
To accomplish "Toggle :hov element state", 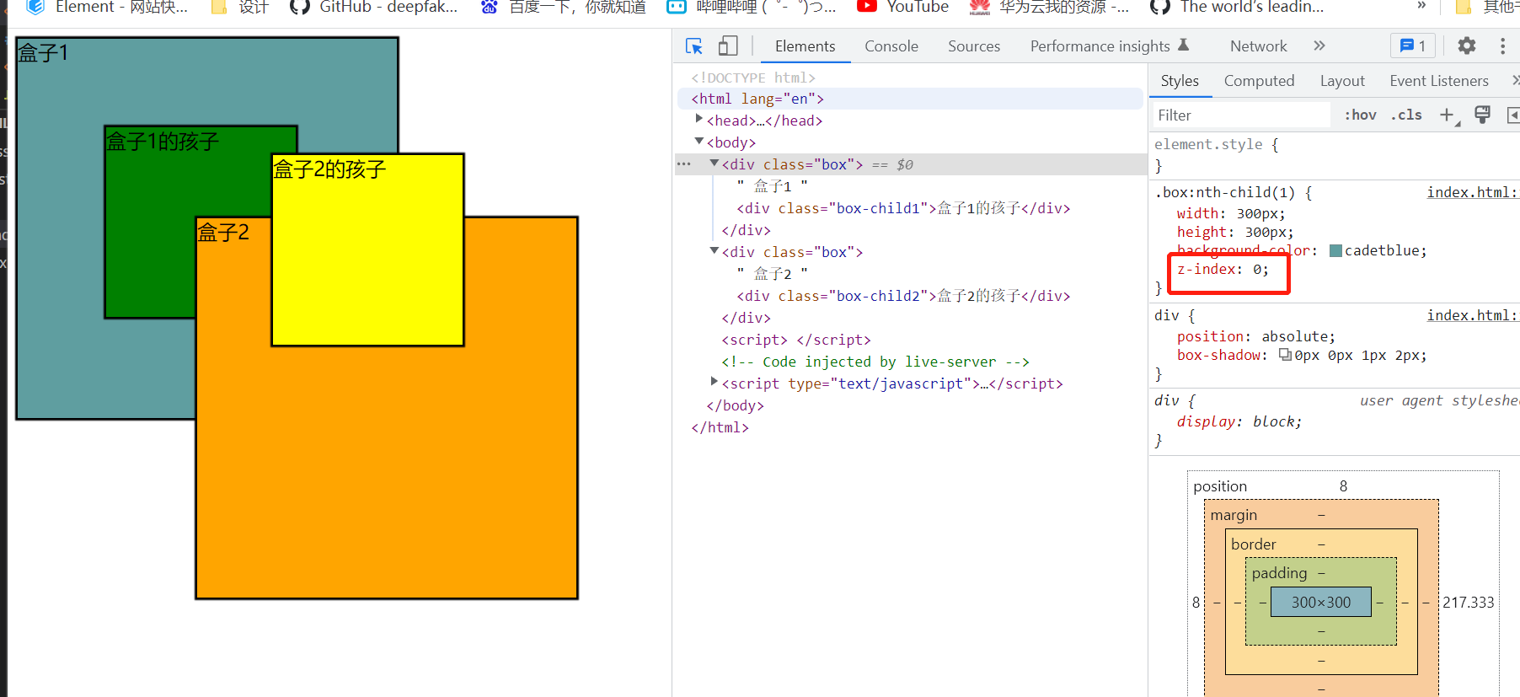I will pos(1360,115).
